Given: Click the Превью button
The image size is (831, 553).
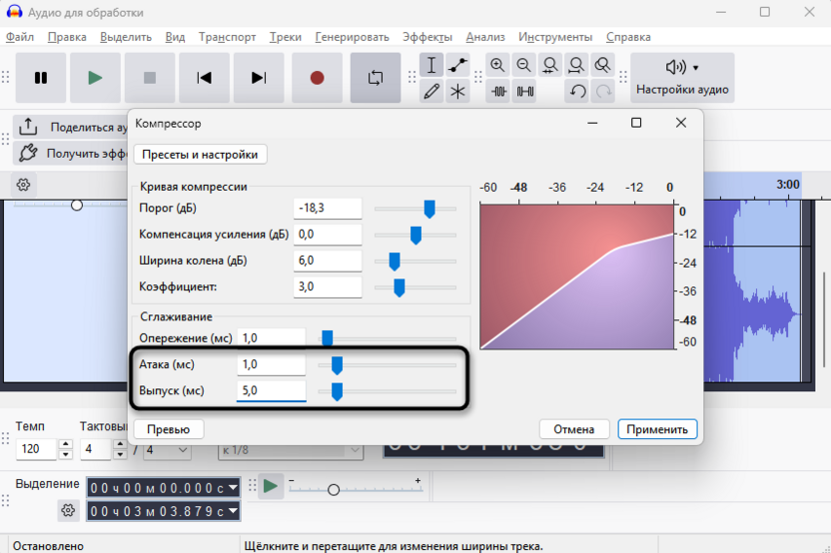Looking at the screenshot, I should (x=169, y=429).
